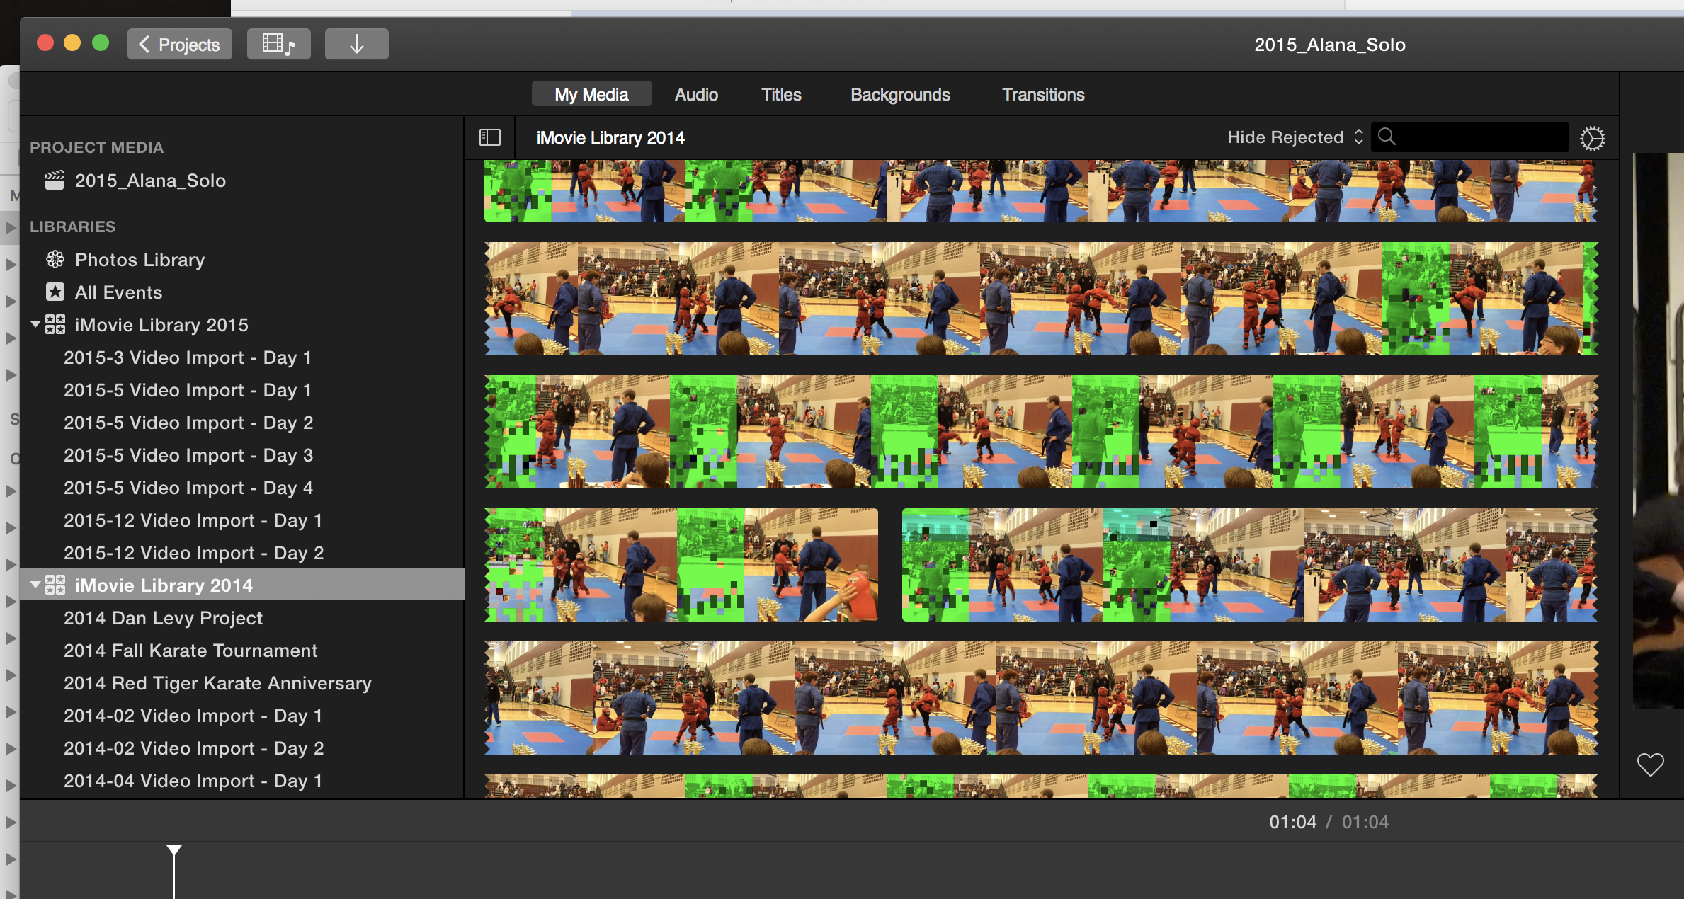This screenshot has height=899, width=1684.
Task: Go back to Projects
Action: click(179, 45)
